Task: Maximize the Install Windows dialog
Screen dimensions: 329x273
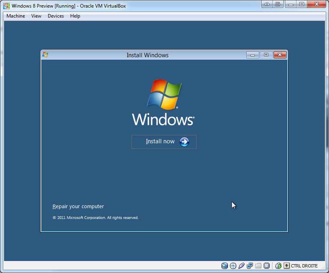Action: point(266,55)
